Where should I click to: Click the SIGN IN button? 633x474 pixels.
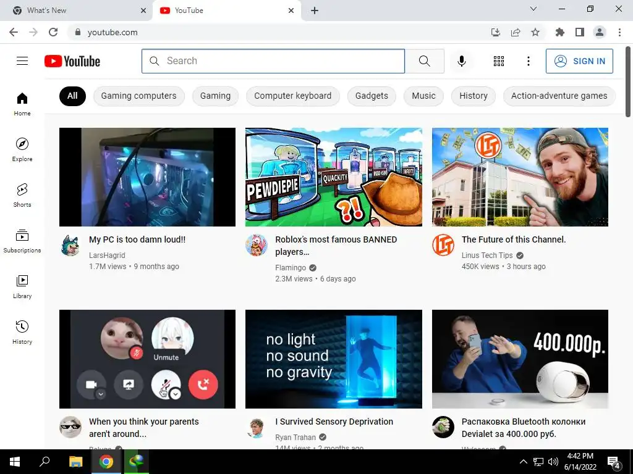pyautogui.click(x=579, y=61)
